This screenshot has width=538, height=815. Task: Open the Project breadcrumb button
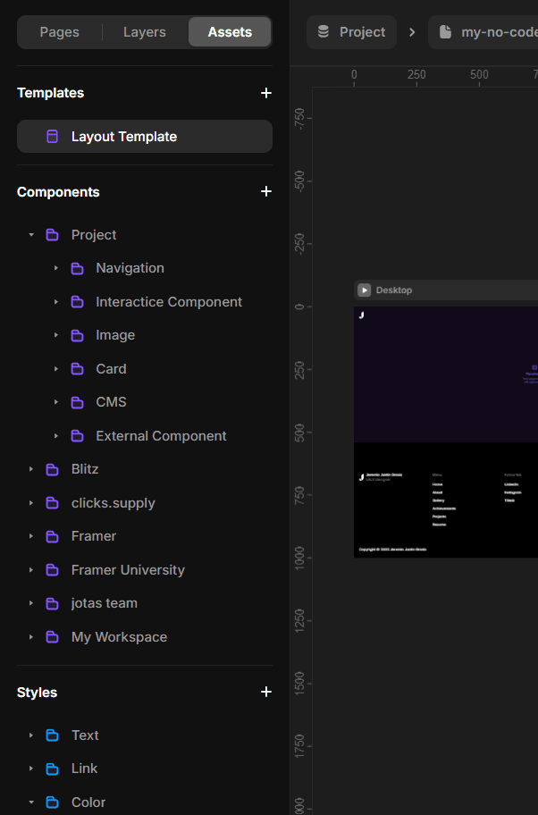351,32
